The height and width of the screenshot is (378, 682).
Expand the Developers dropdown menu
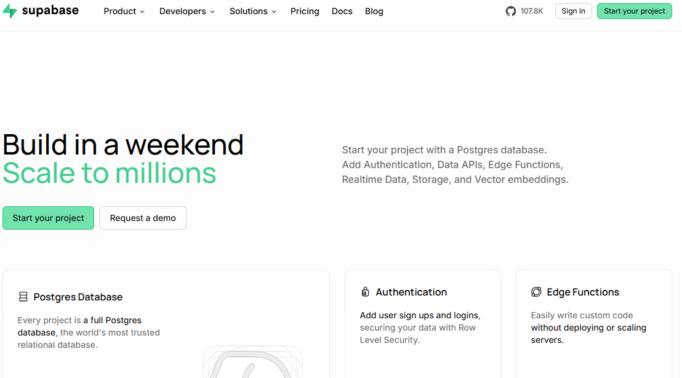point(187,11)
